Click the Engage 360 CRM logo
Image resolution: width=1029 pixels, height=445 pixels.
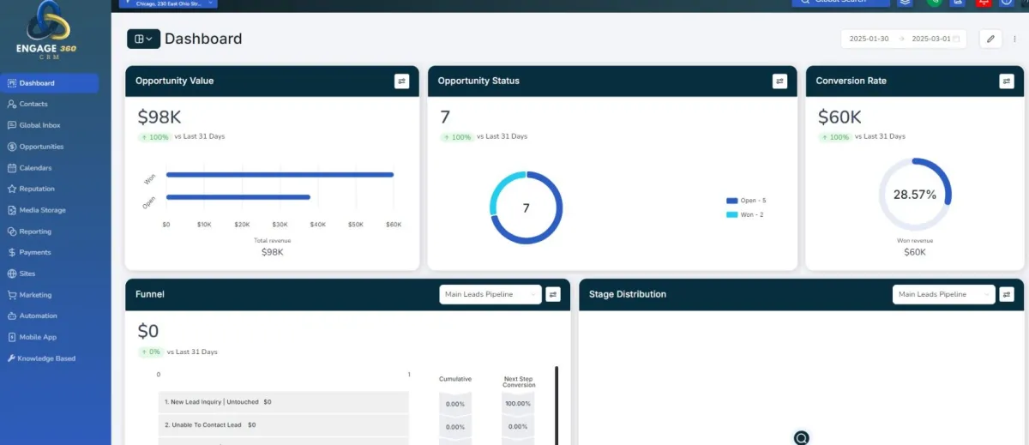(x=47, y=30)
